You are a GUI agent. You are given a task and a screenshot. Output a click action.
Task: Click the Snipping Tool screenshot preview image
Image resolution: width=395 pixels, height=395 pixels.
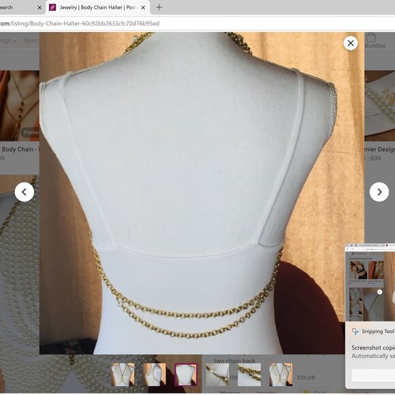tap(370, 283)
